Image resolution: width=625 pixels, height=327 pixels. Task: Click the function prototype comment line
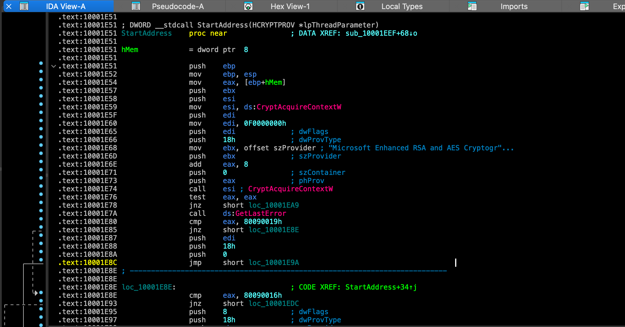(x=250, y=25)
